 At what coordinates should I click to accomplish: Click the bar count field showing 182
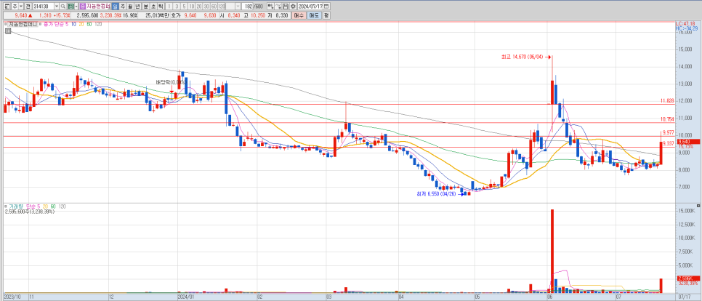coord(248,7)
